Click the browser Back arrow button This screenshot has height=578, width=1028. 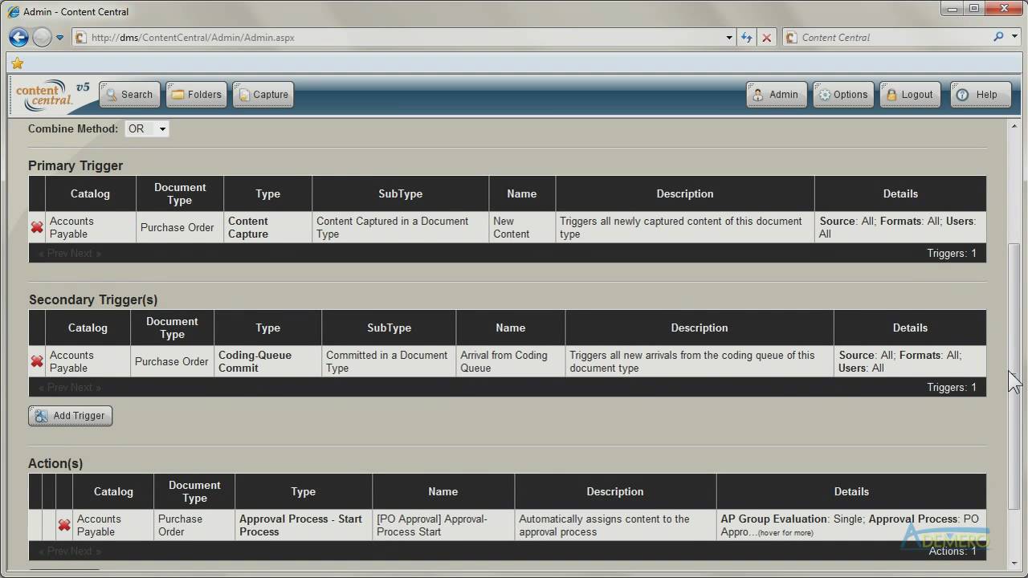tap(18, 37)
